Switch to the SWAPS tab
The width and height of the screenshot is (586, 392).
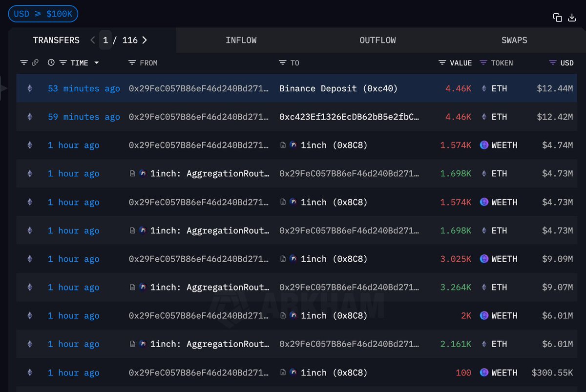(514, 40)
